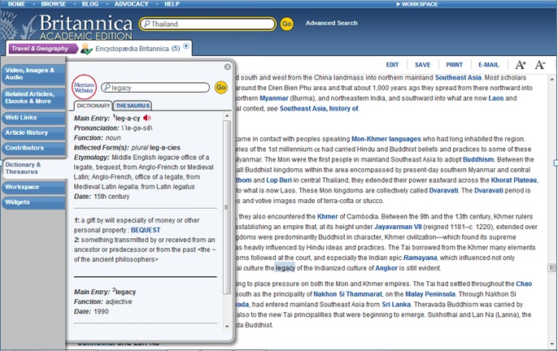Screen dimensions: 558x351
Task: Click the Thailand search input field
Action: tap(207, 24)
